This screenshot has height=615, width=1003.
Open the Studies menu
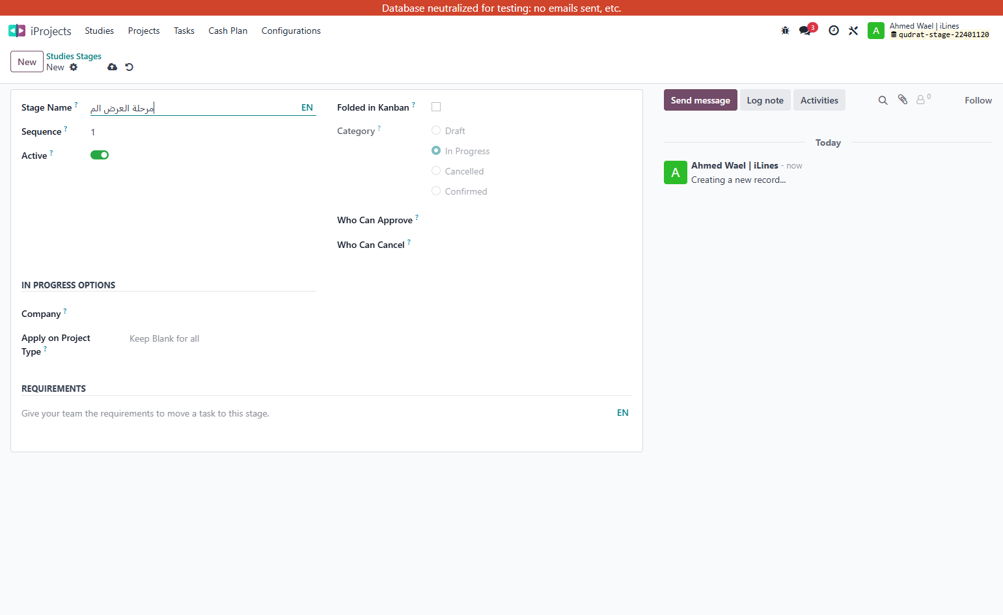click(x=100, y=31)
